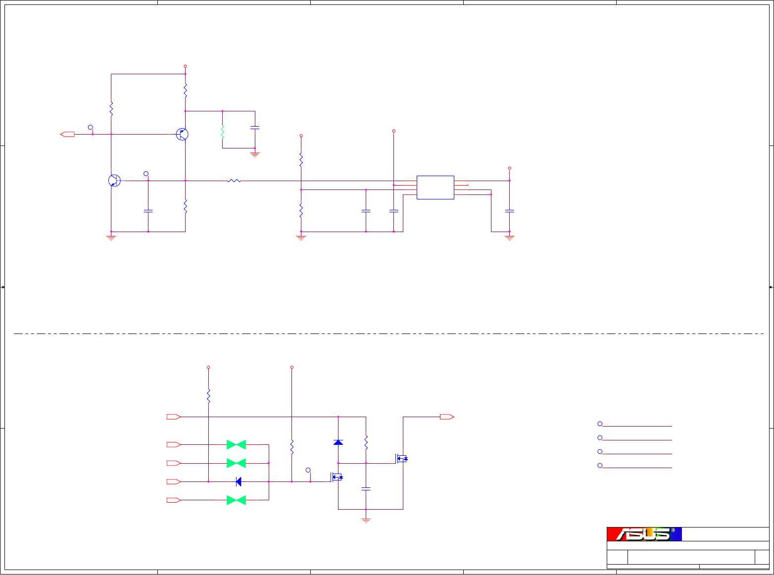774x575 pixels.
Task: Click first test point in four-row list
Action: pos(600,424)
